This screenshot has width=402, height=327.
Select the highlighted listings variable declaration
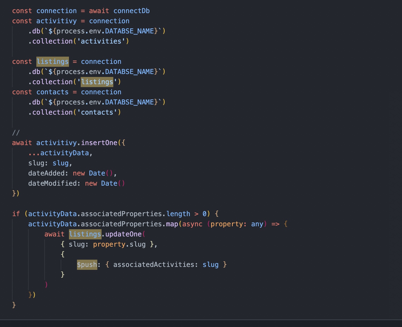point(53,62)
